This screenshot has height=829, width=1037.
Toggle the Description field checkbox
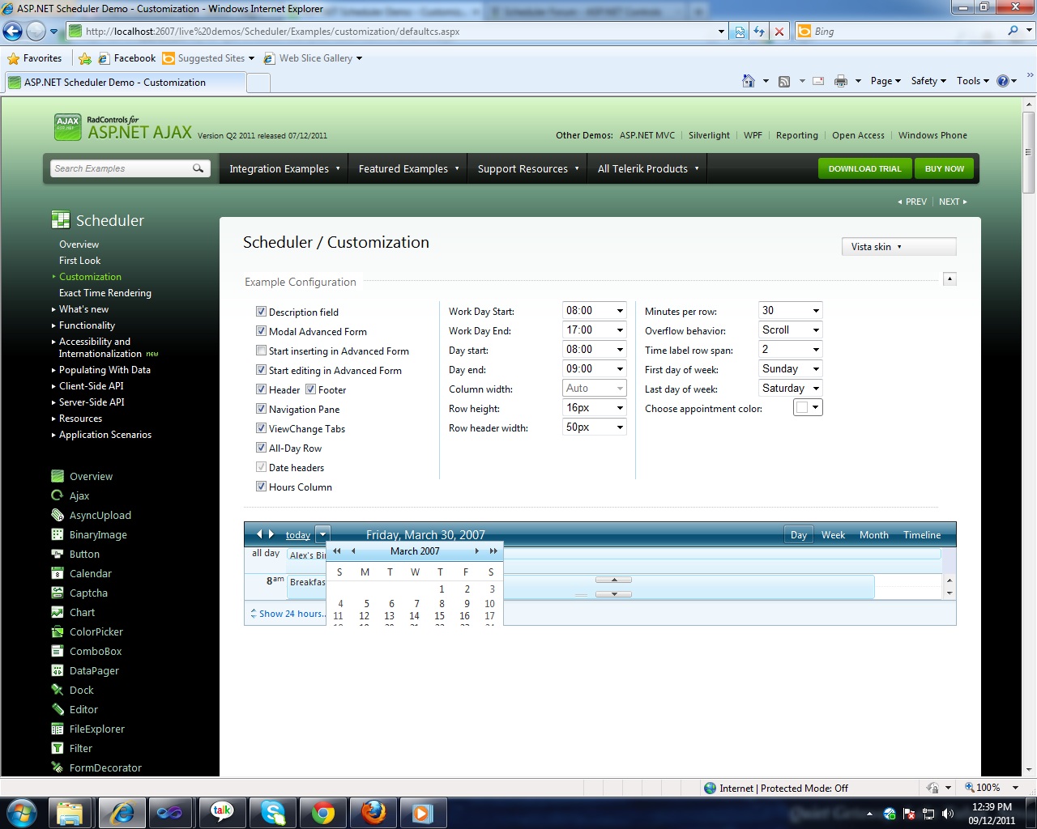(261, 312)
